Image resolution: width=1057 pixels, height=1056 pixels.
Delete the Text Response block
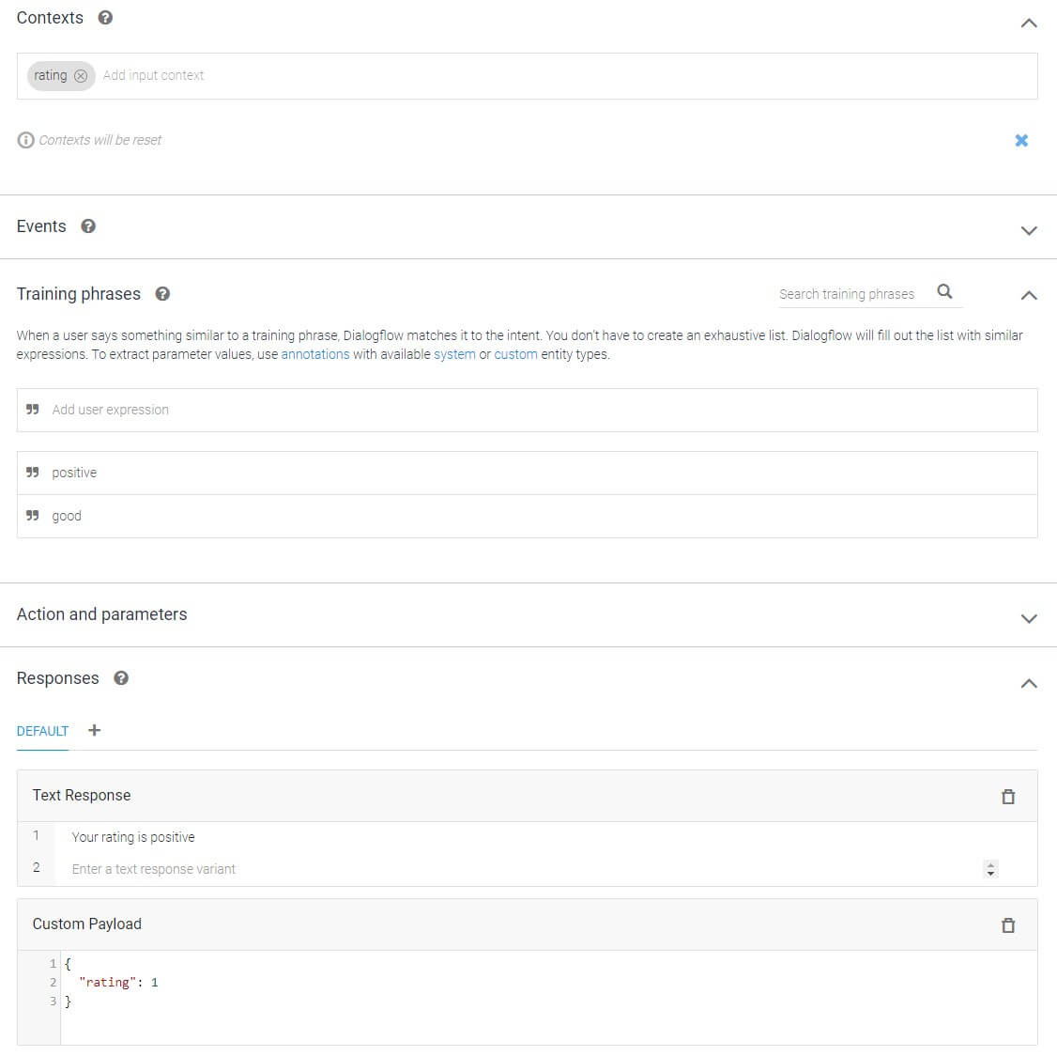[x=1008, y=797]
